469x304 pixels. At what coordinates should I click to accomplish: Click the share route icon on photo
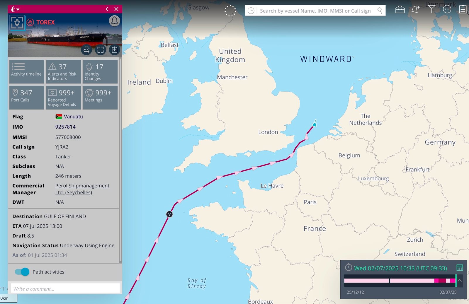(x=86, y=50)
